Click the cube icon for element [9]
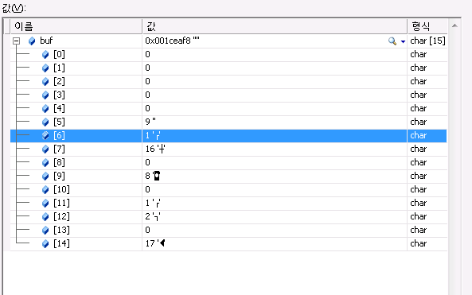Viewport: 472px width, 295px height. [45, 177]
